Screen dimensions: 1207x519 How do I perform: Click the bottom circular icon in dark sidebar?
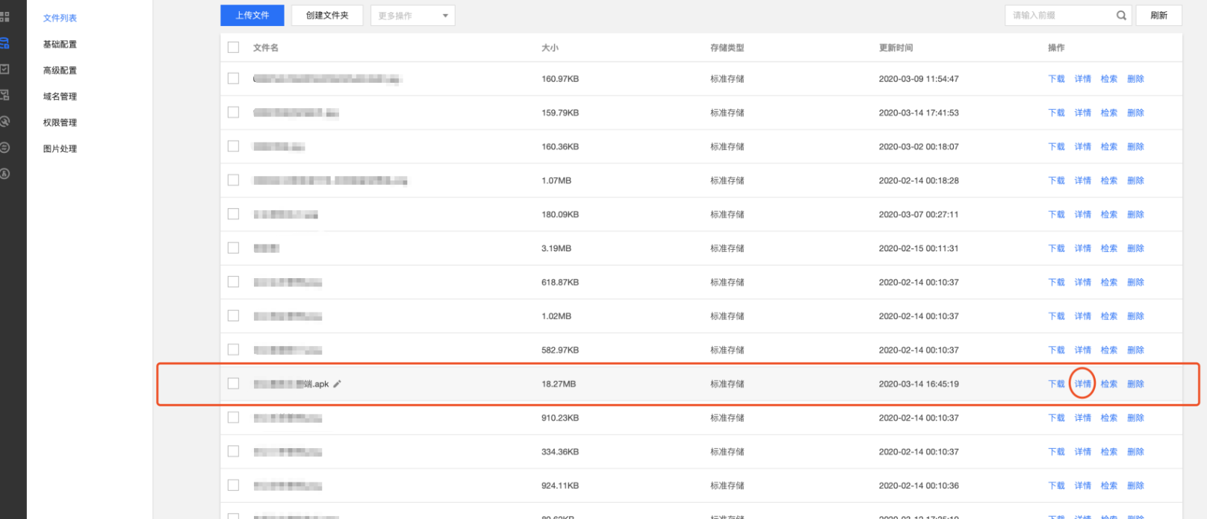tap(4, 174)
